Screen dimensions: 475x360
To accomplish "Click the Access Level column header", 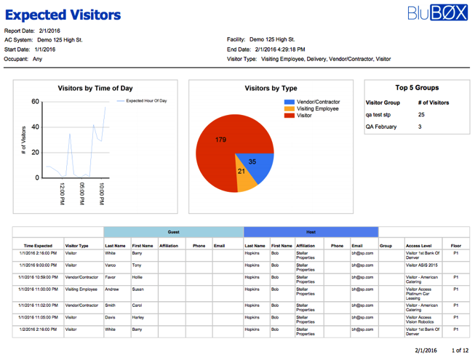I will 418,246.
